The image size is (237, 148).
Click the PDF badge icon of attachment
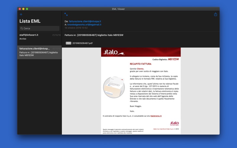pos(68,43)
